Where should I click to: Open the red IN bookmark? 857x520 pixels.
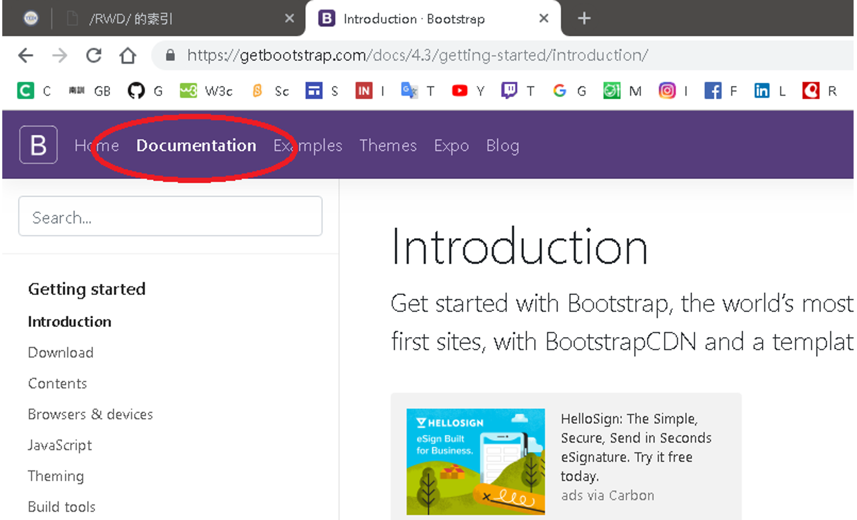point(370,91)
